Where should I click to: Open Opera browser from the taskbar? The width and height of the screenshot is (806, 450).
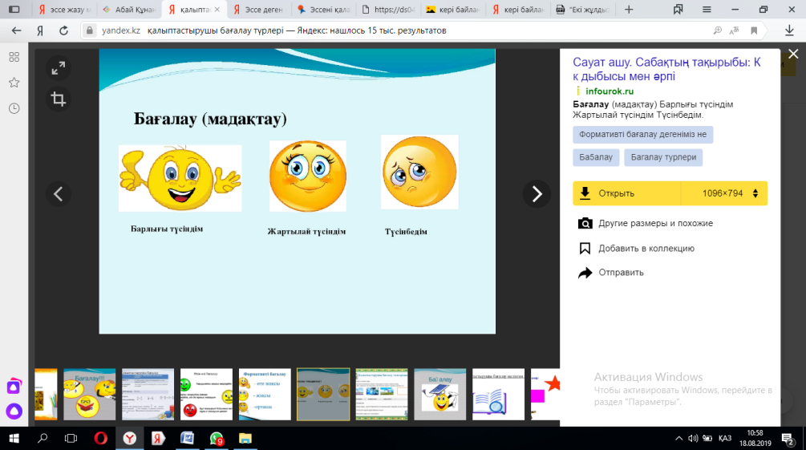(x=100, y=438)
